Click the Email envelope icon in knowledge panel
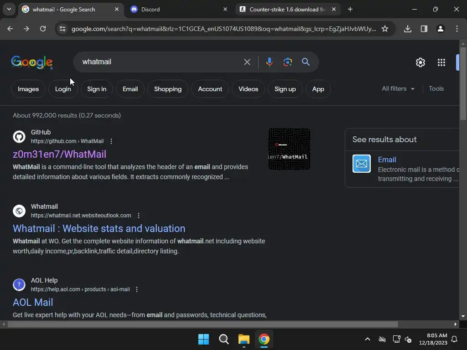 click(x=362, y=164)
